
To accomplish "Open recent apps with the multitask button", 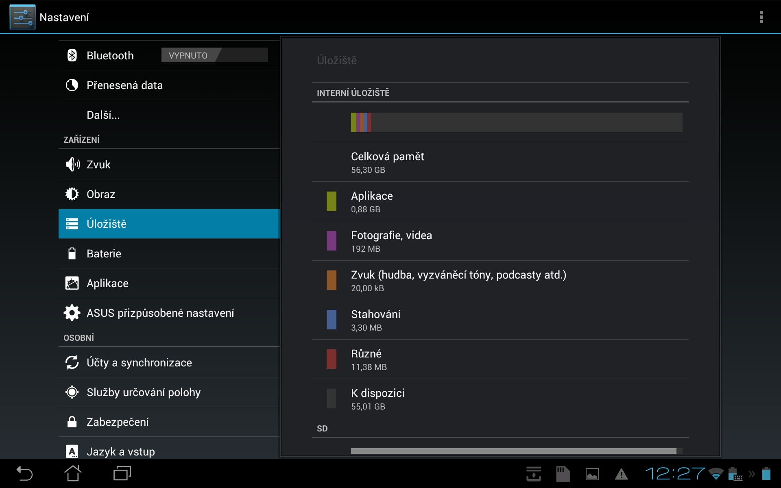I will click(121, 473).
